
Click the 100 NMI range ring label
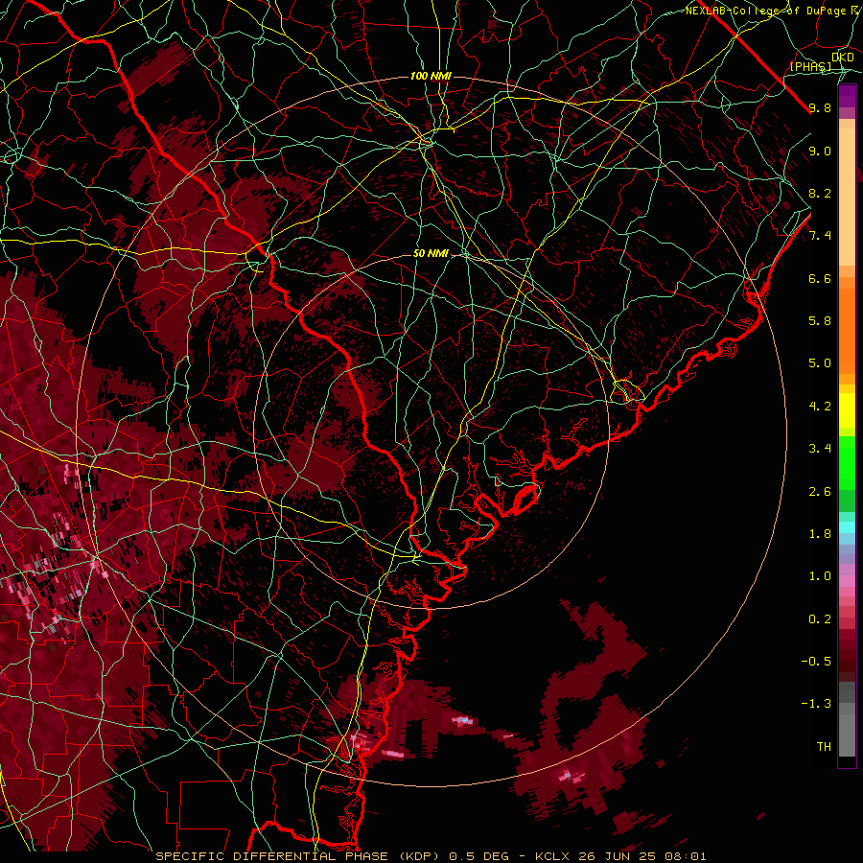coord(431,76)
